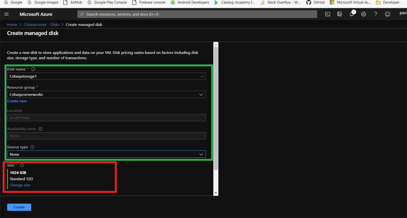Click the Create managed disk breadcrumb text
Image resolution: width=407 pixels, height=218 pixels.
pyautogui.click(x=84, y=24)
